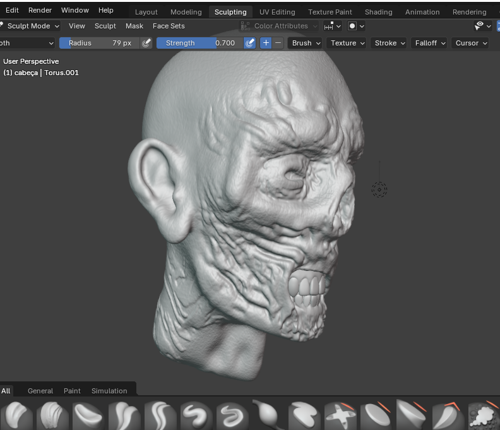The image size is (500, 430).
Task: Open the circle-in-square icon dropdown
Action: 356,26
